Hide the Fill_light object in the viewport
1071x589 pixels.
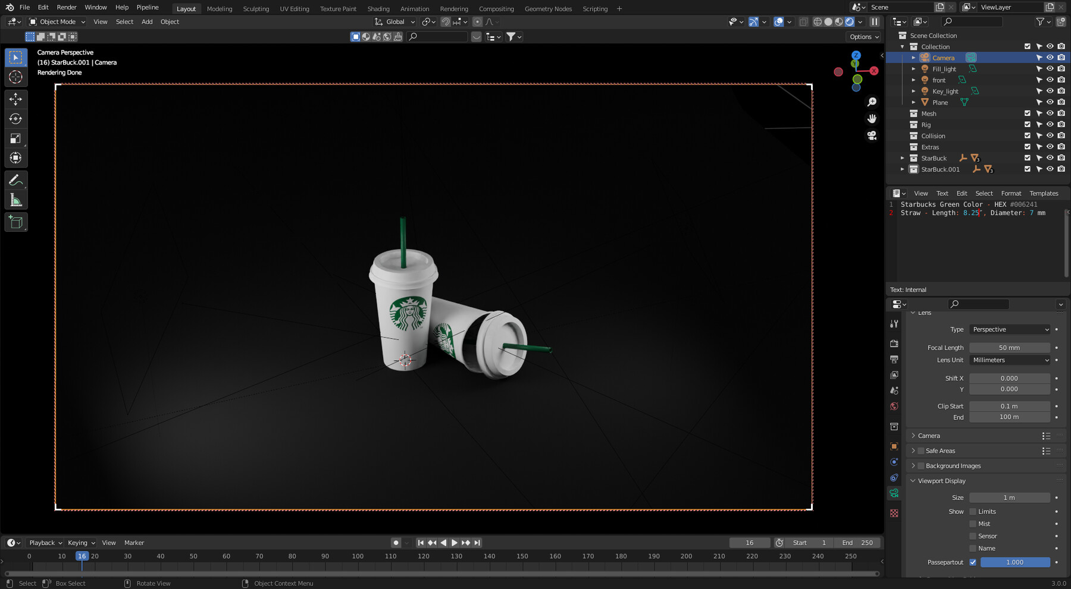pyautogui.click(x=1050, y=68)
